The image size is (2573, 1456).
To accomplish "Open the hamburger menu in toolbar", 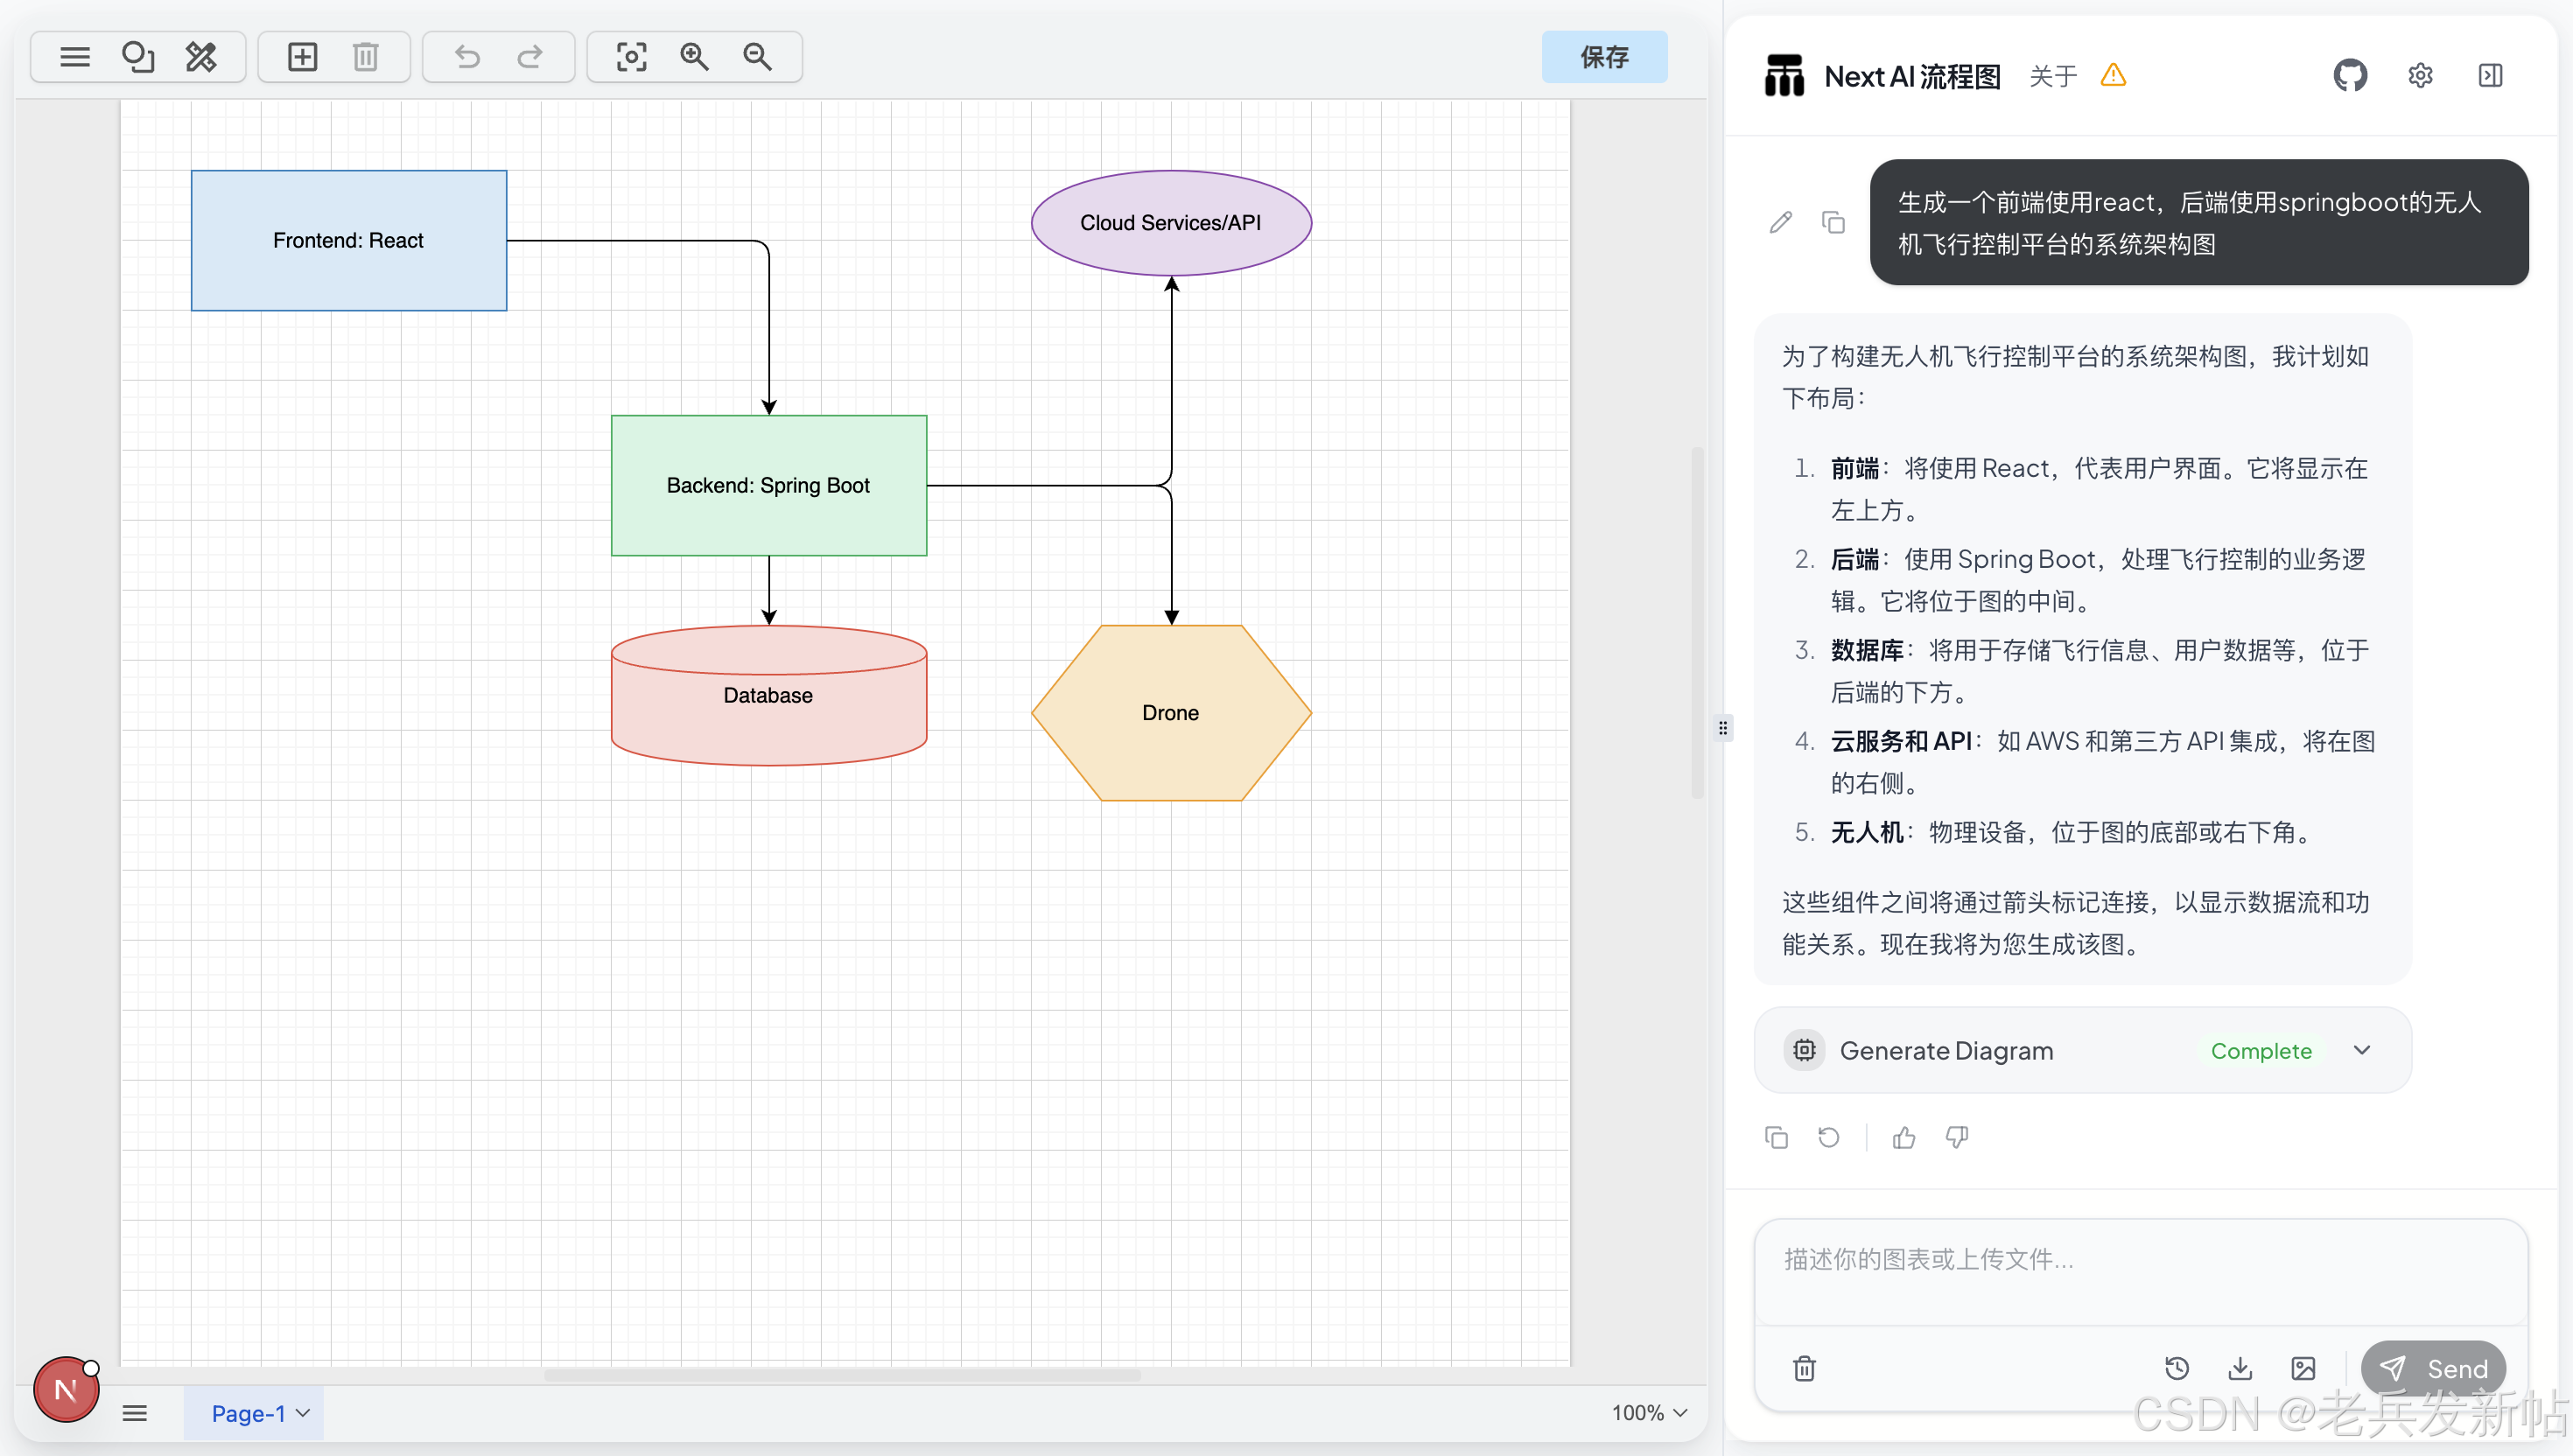I will (75, 57).
